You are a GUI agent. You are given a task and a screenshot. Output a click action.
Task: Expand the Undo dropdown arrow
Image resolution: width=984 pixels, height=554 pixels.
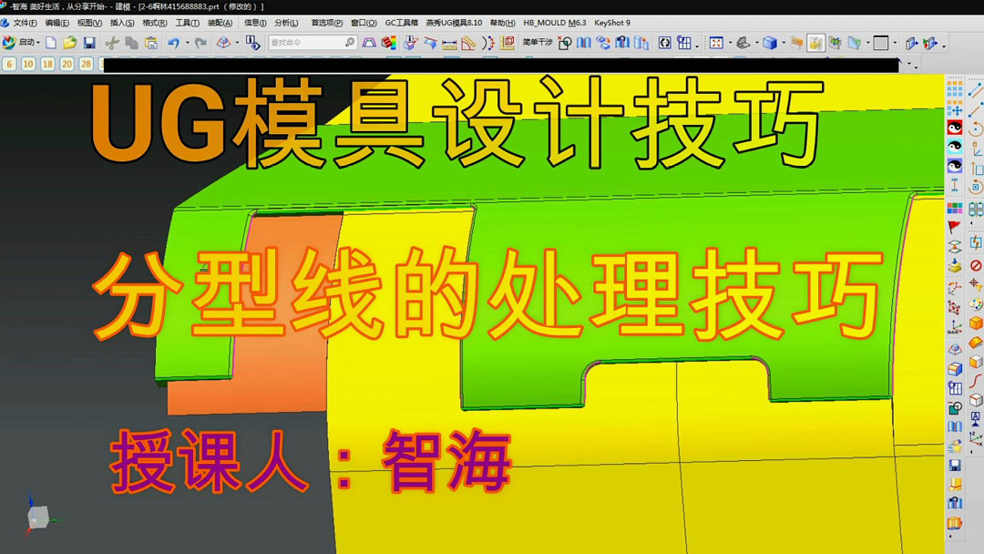pyautogui.click(x=187, y=43)
